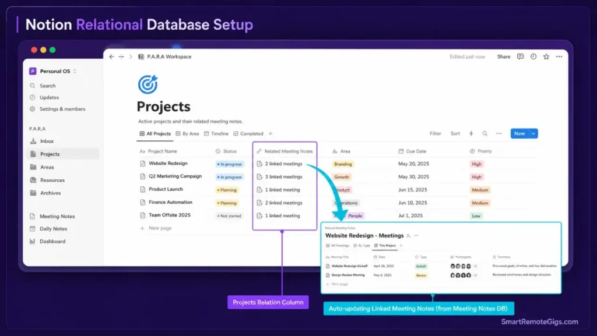Click the Edited just now label
This screenshot has width=597, height=336.
click(x=467, y=56)
